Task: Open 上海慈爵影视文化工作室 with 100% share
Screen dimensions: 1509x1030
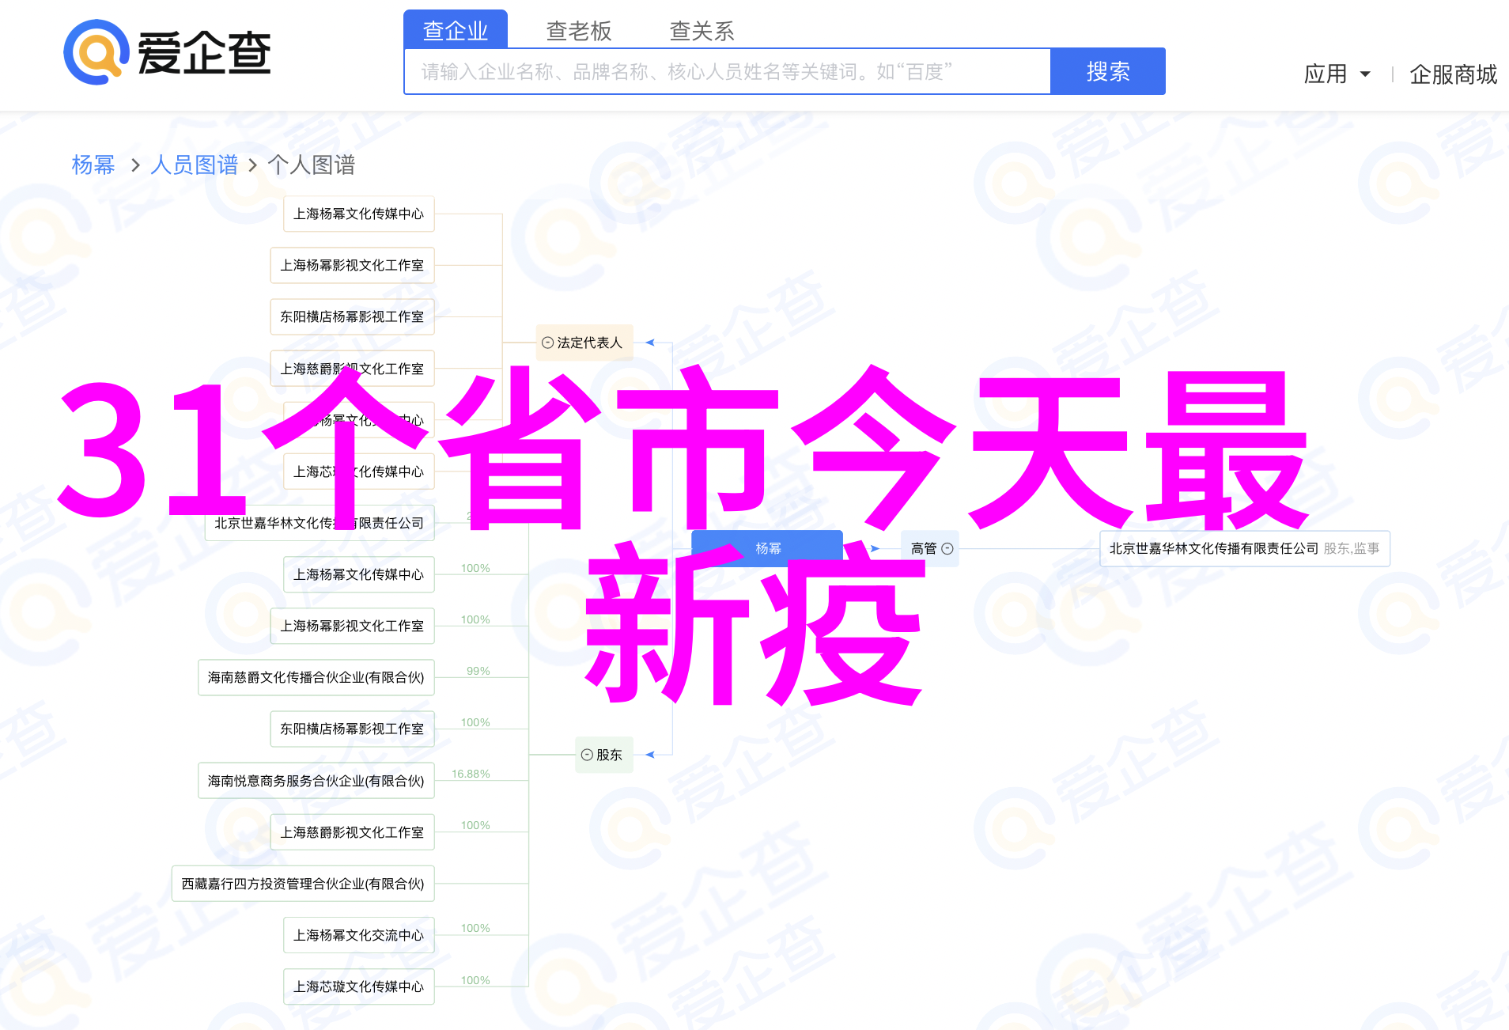Action: coord(353,832)
